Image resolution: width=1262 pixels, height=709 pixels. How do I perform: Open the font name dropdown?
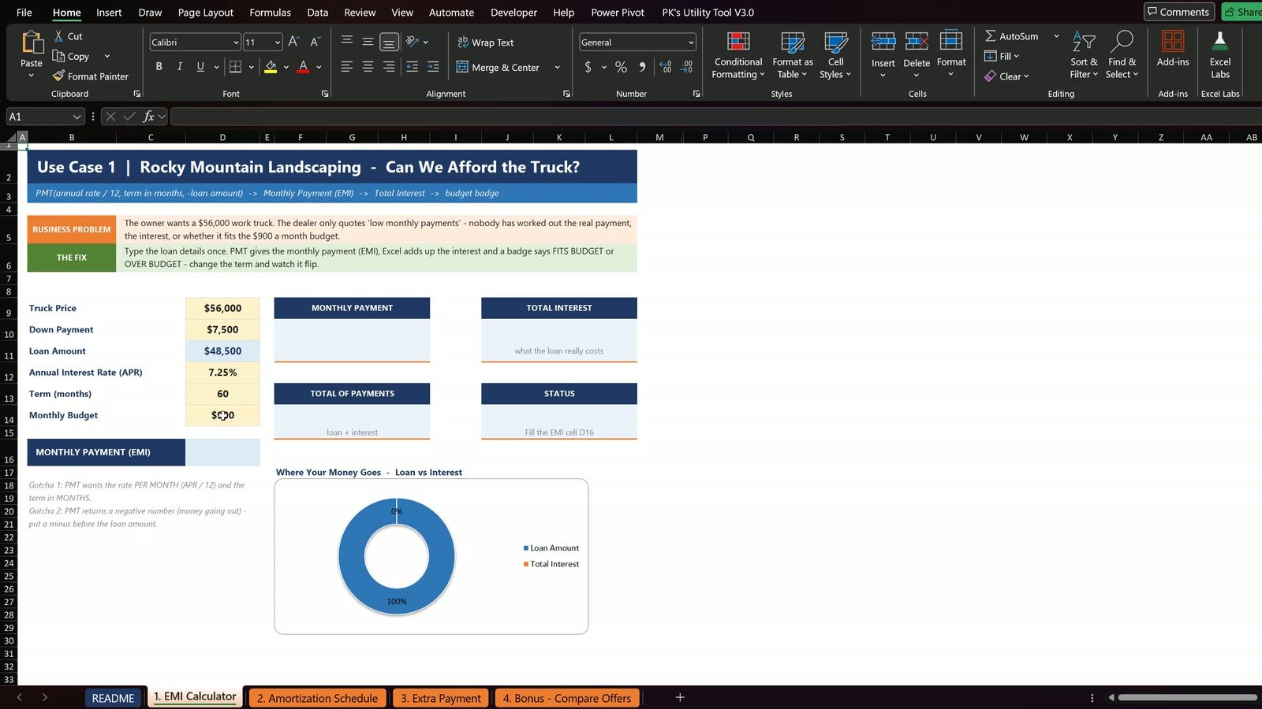point(236,43)
